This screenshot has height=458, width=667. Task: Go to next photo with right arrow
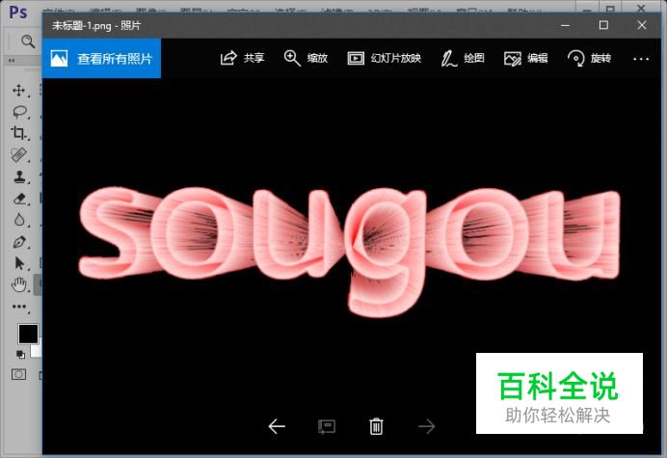426,426
